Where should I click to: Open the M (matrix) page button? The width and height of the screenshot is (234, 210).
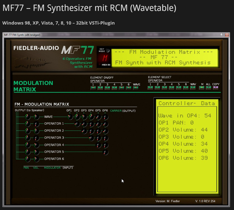202,88
